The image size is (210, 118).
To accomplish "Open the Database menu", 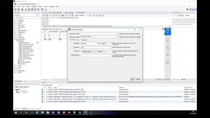I will (34, 7).
